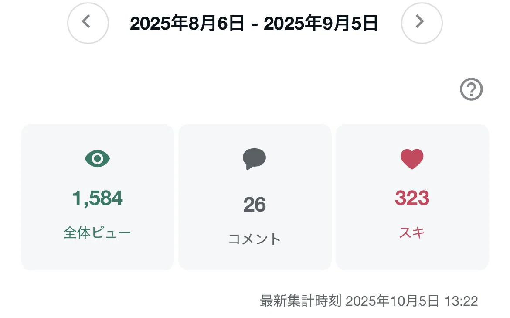Select the スキ stats card
Viewport: 510px width, 318px height.
pyautogui.click(x=412, y=197)
